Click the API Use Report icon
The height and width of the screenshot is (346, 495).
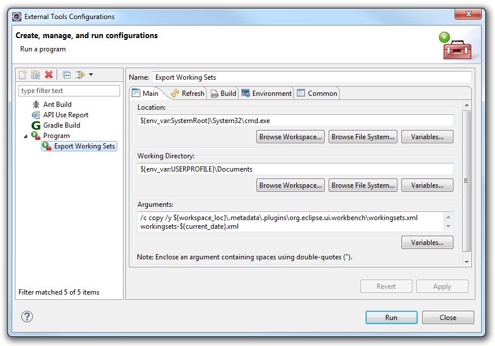pyautogui.click(x=36, y=115)
